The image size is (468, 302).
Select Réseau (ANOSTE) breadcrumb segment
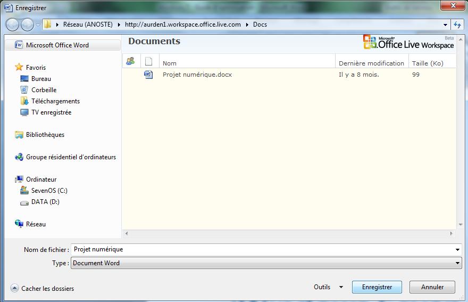tap(88, 25)
